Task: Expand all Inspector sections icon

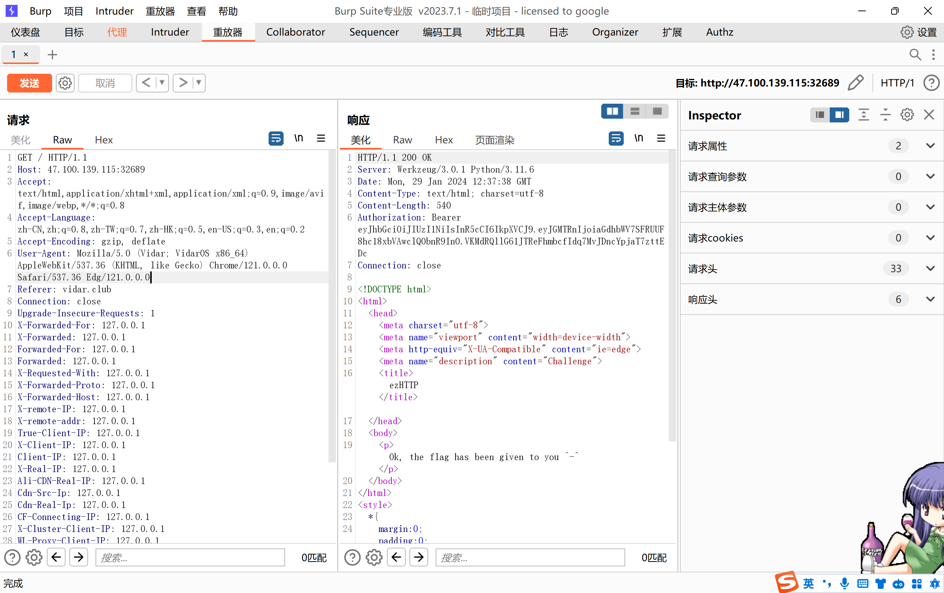Action: [863, 115]
